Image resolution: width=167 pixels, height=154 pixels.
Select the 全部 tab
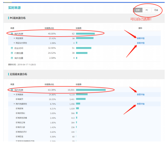(138, 10)
